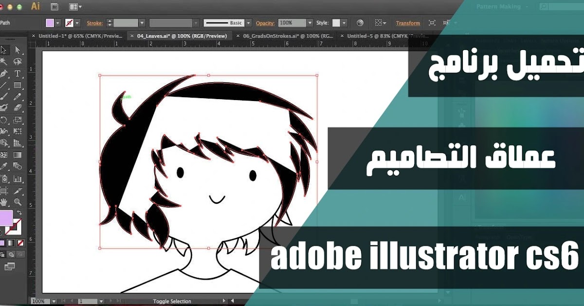The height and width of the screenshot is (306, 584).
Task: Select the Mesh tool
Action: pos(4,155)
